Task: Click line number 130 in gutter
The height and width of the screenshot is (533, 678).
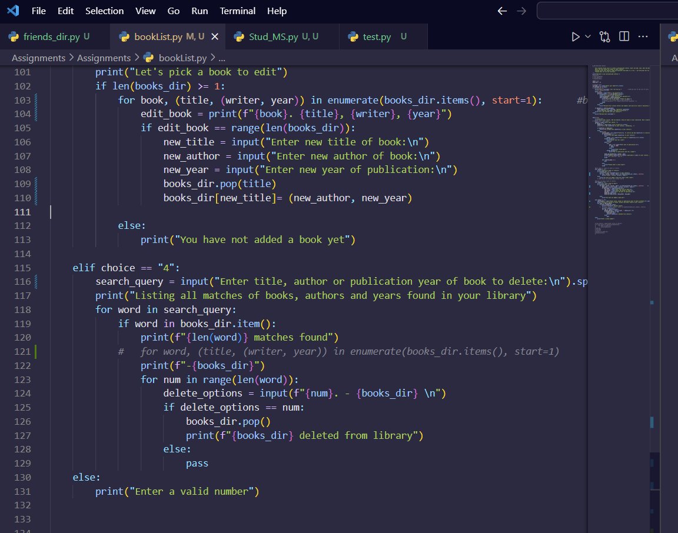Action: pyautogui.click(x=22, y=478)
